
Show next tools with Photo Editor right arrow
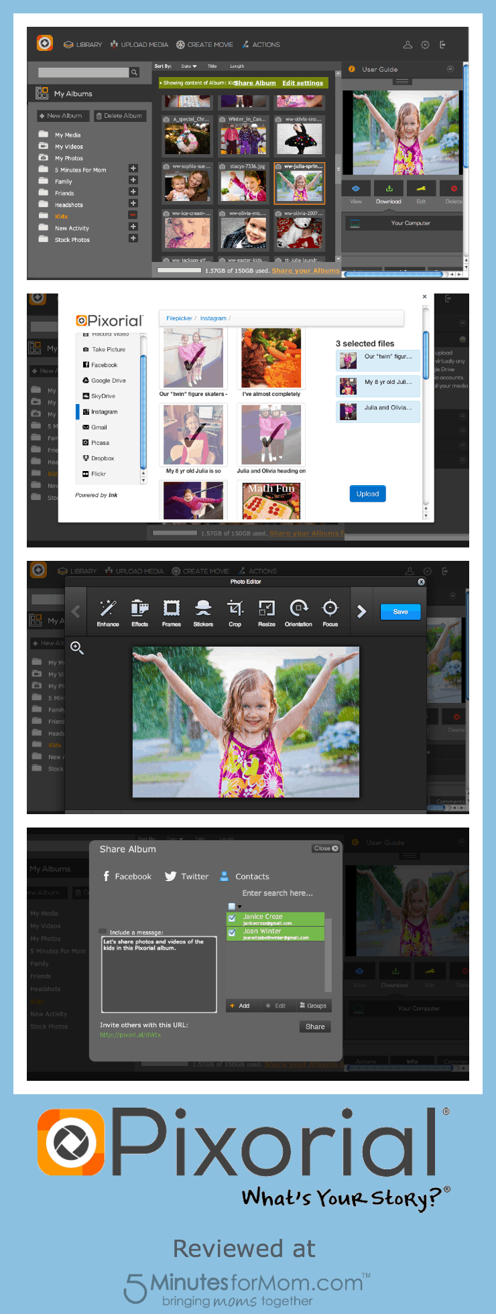[x=362, y=611]
